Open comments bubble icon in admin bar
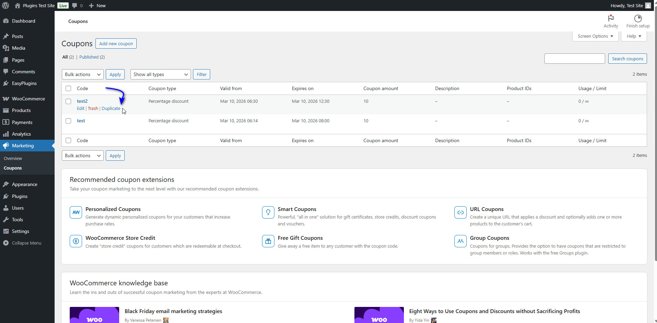This screenshot has width=657, height=323. click(x=75, y=5)
